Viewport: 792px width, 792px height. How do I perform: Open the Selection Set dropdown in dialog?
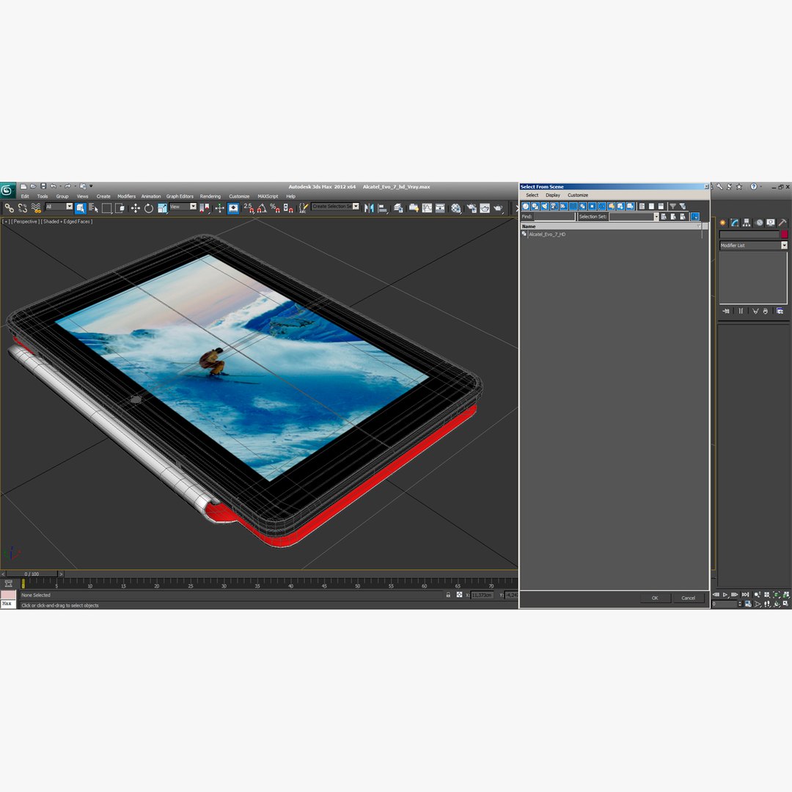pyautogui.click(x=656, y=216)
